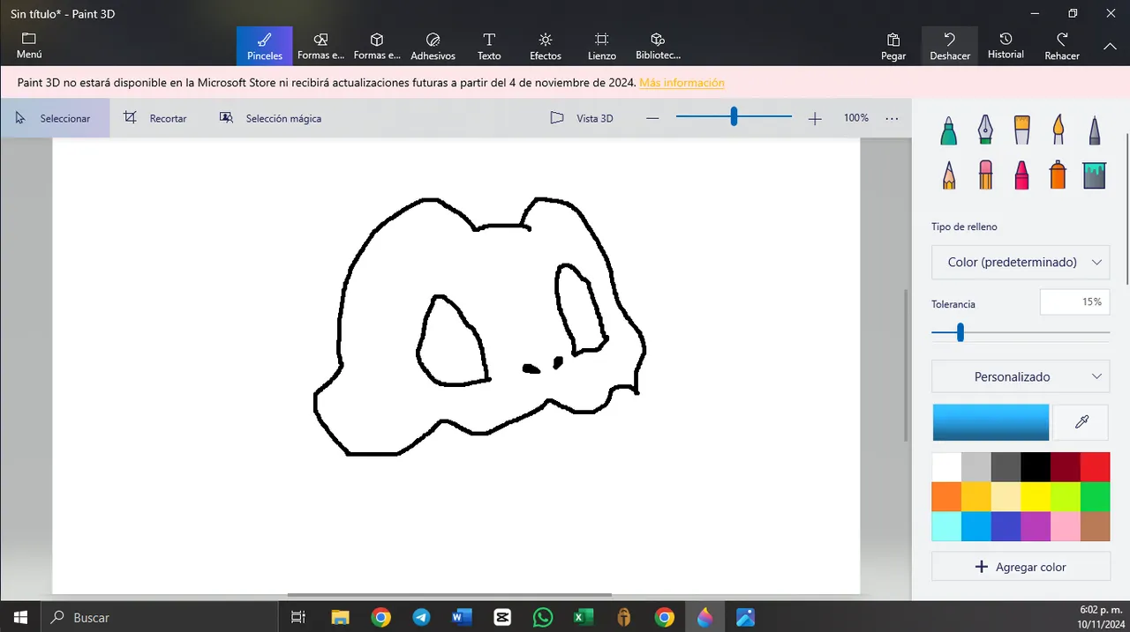Open the Biblioteca 3D tab
Screen dimensions: 1130x632
click(658, 46)
